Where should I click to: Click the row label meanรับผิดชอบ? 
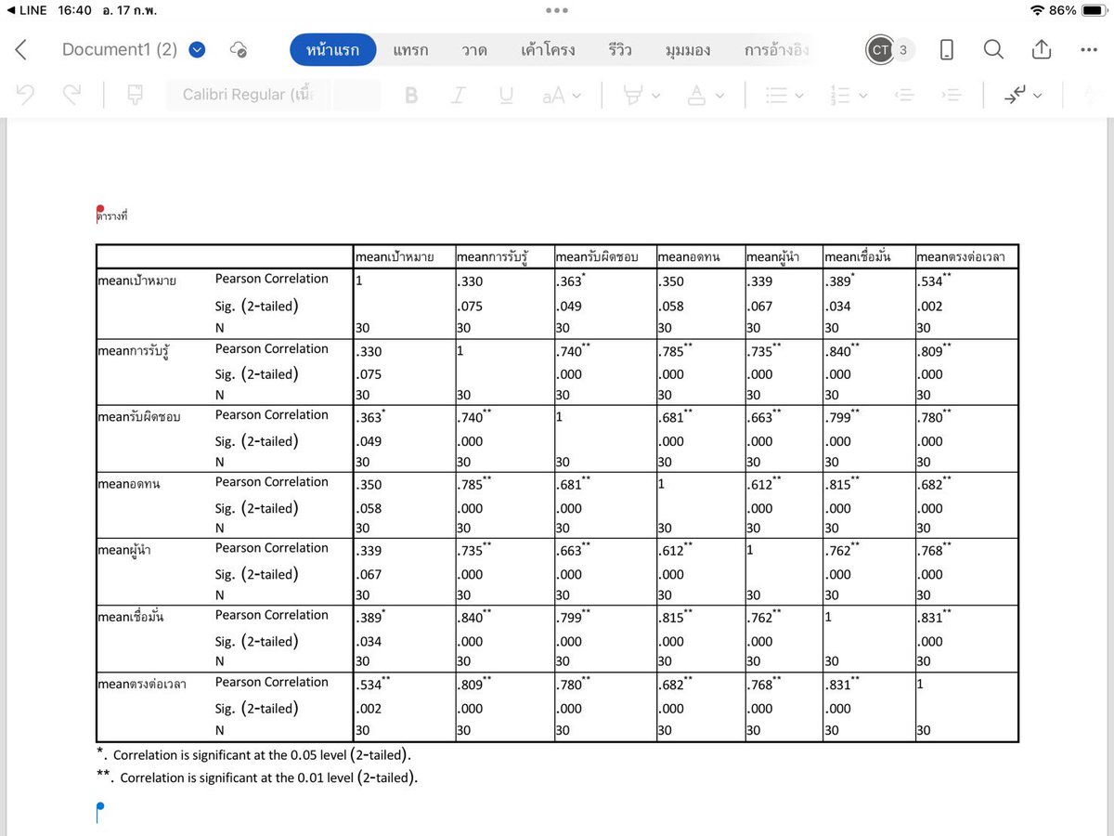[x=139, y=416]
